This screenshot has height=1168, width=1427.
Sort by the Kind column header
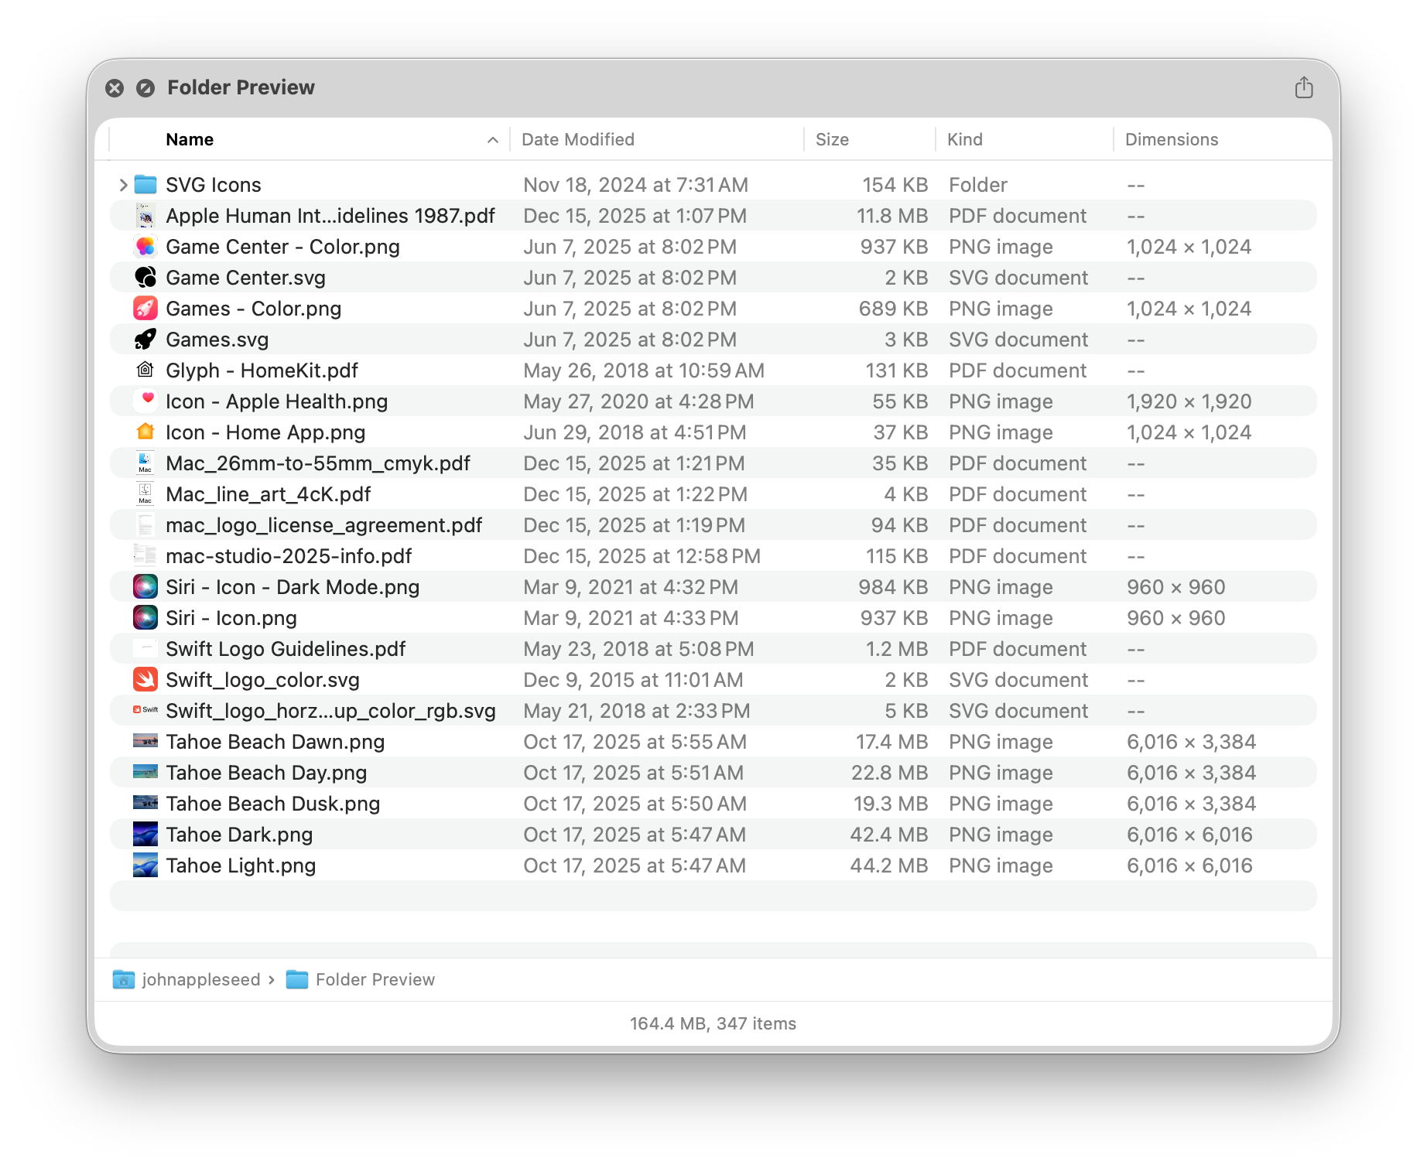click(965, 140)
